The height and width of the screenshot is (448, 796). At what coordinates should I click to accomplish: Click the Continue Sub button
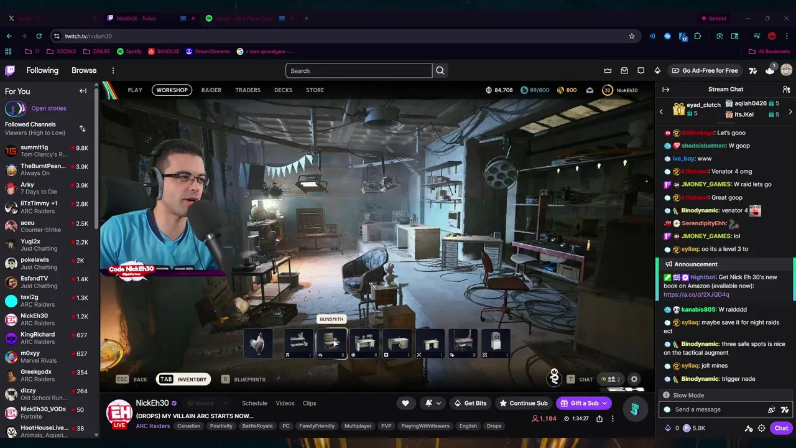point(523,403)
